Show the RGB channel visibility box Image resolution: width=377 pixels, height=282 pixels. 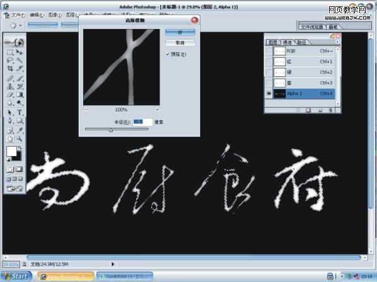pyautogui.click(x=269, y=51)
